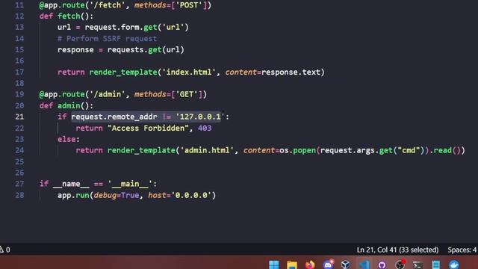Viewport: 478px width, 269px height.
Task: Click line number 28 in the gutter
Action: coord(19,195)
